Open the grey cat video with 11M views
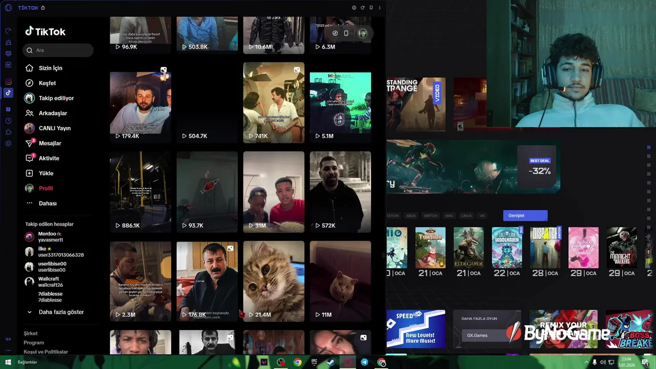Viewport: 656px width, 369px height. (x=340, y=281)
